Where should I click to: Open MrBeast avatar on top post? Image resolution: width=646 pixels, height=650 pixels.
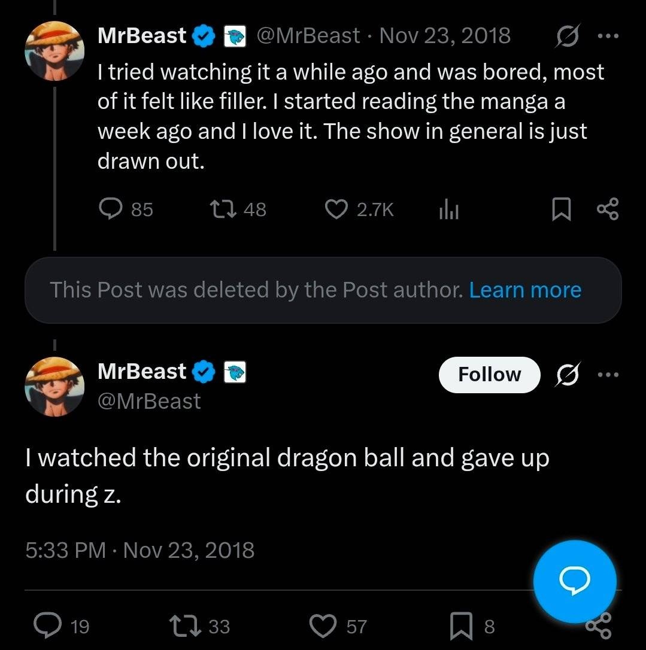click(54, 51)
